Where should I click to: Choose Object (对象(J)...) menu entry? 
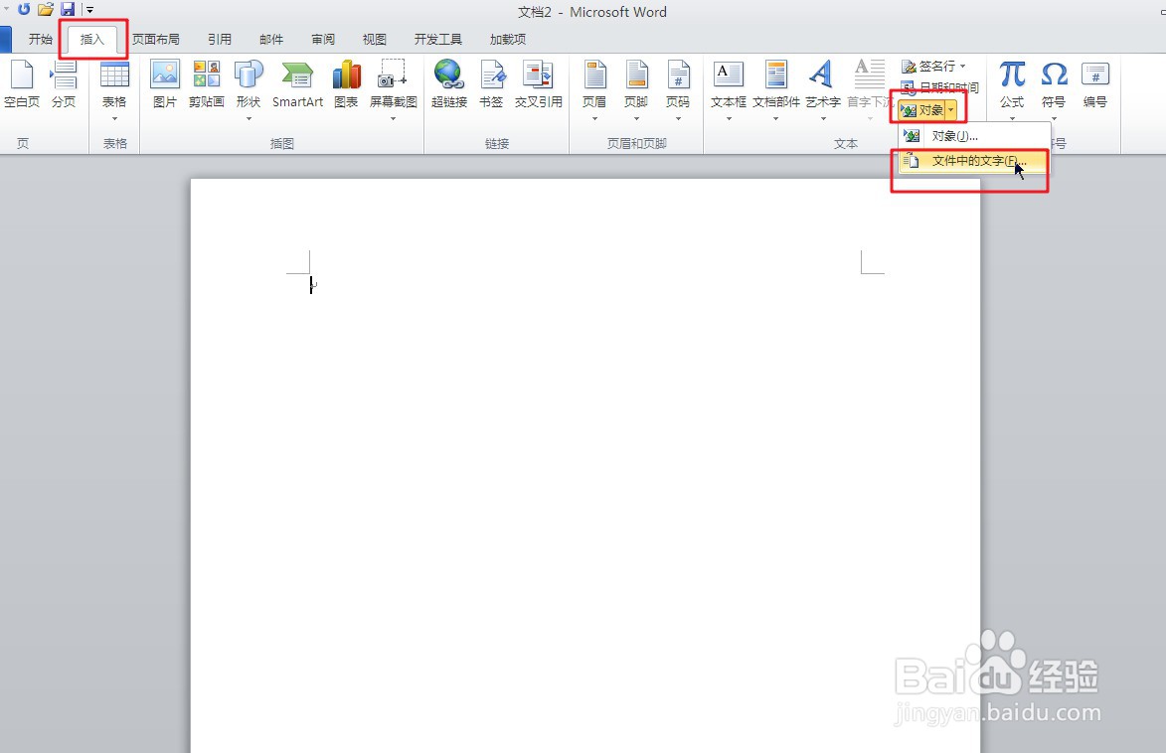click(x=973, y=136)
